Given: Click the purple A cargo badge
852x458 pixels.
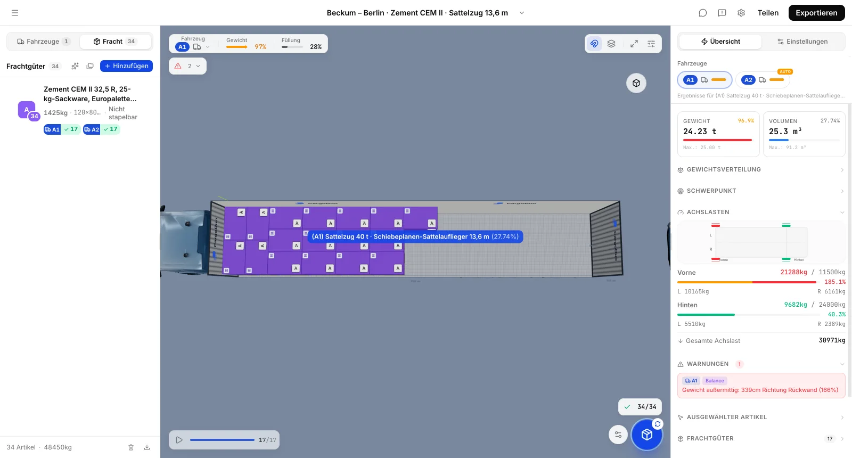Looking at the screenshot, I should (x=27, y=110).
